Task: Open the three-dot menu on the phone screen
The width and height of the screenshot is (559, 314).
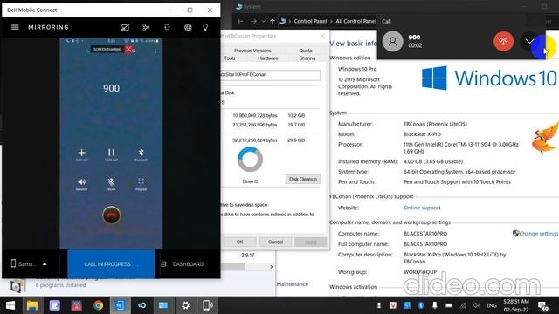Action: 155,51
